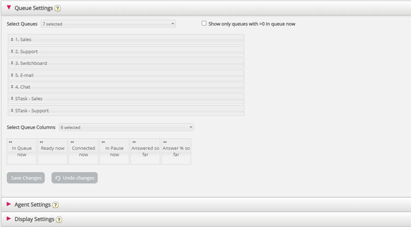Click the move handle on Ready now column
This screenshot has height=227, width=411.
[42, 142]
